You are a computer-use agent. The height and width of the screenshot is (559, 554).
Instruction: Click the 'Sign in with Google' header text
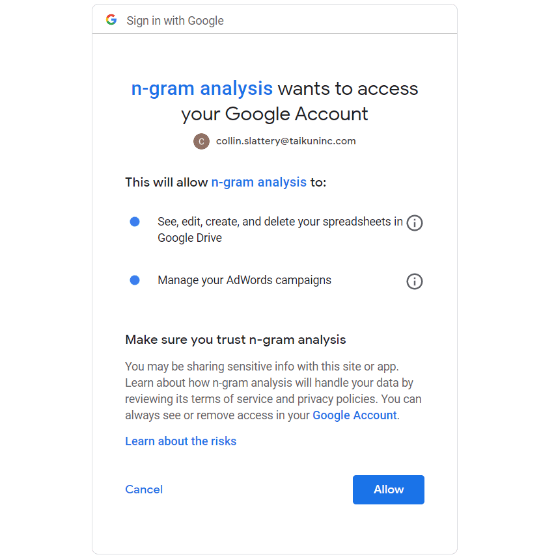point(175,21)
